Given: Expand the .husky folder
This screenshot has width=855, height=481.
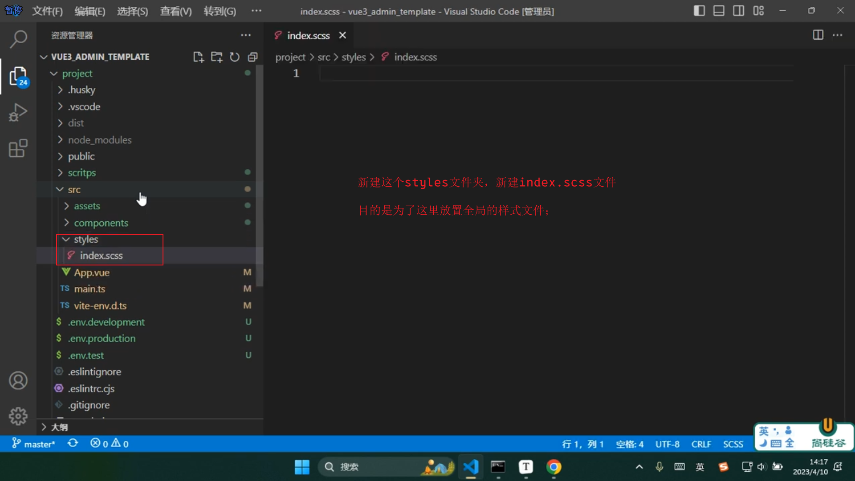Looking at the screenshot, I should coord(81,90).
